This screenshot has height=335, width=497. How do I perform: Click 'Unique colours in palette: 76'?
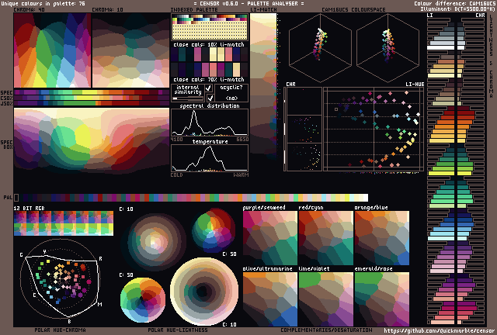[x=43, y=3]
